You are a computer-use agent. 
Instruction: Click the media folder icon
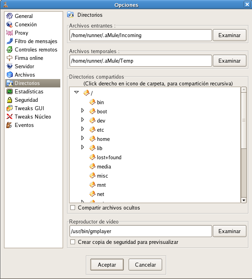(92, 166)
